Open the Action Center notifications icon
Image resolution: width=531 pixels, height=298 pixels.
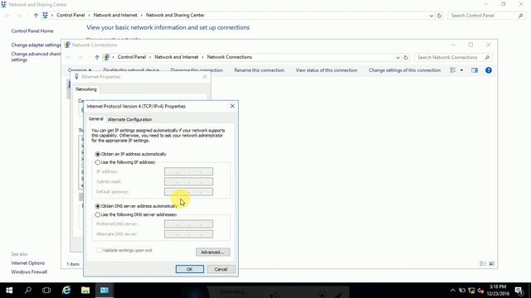click(x=519, y=291)
